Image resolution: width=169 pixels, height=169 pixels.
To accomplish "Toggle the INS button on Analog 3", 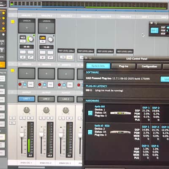I will click(x=70, y=85).
